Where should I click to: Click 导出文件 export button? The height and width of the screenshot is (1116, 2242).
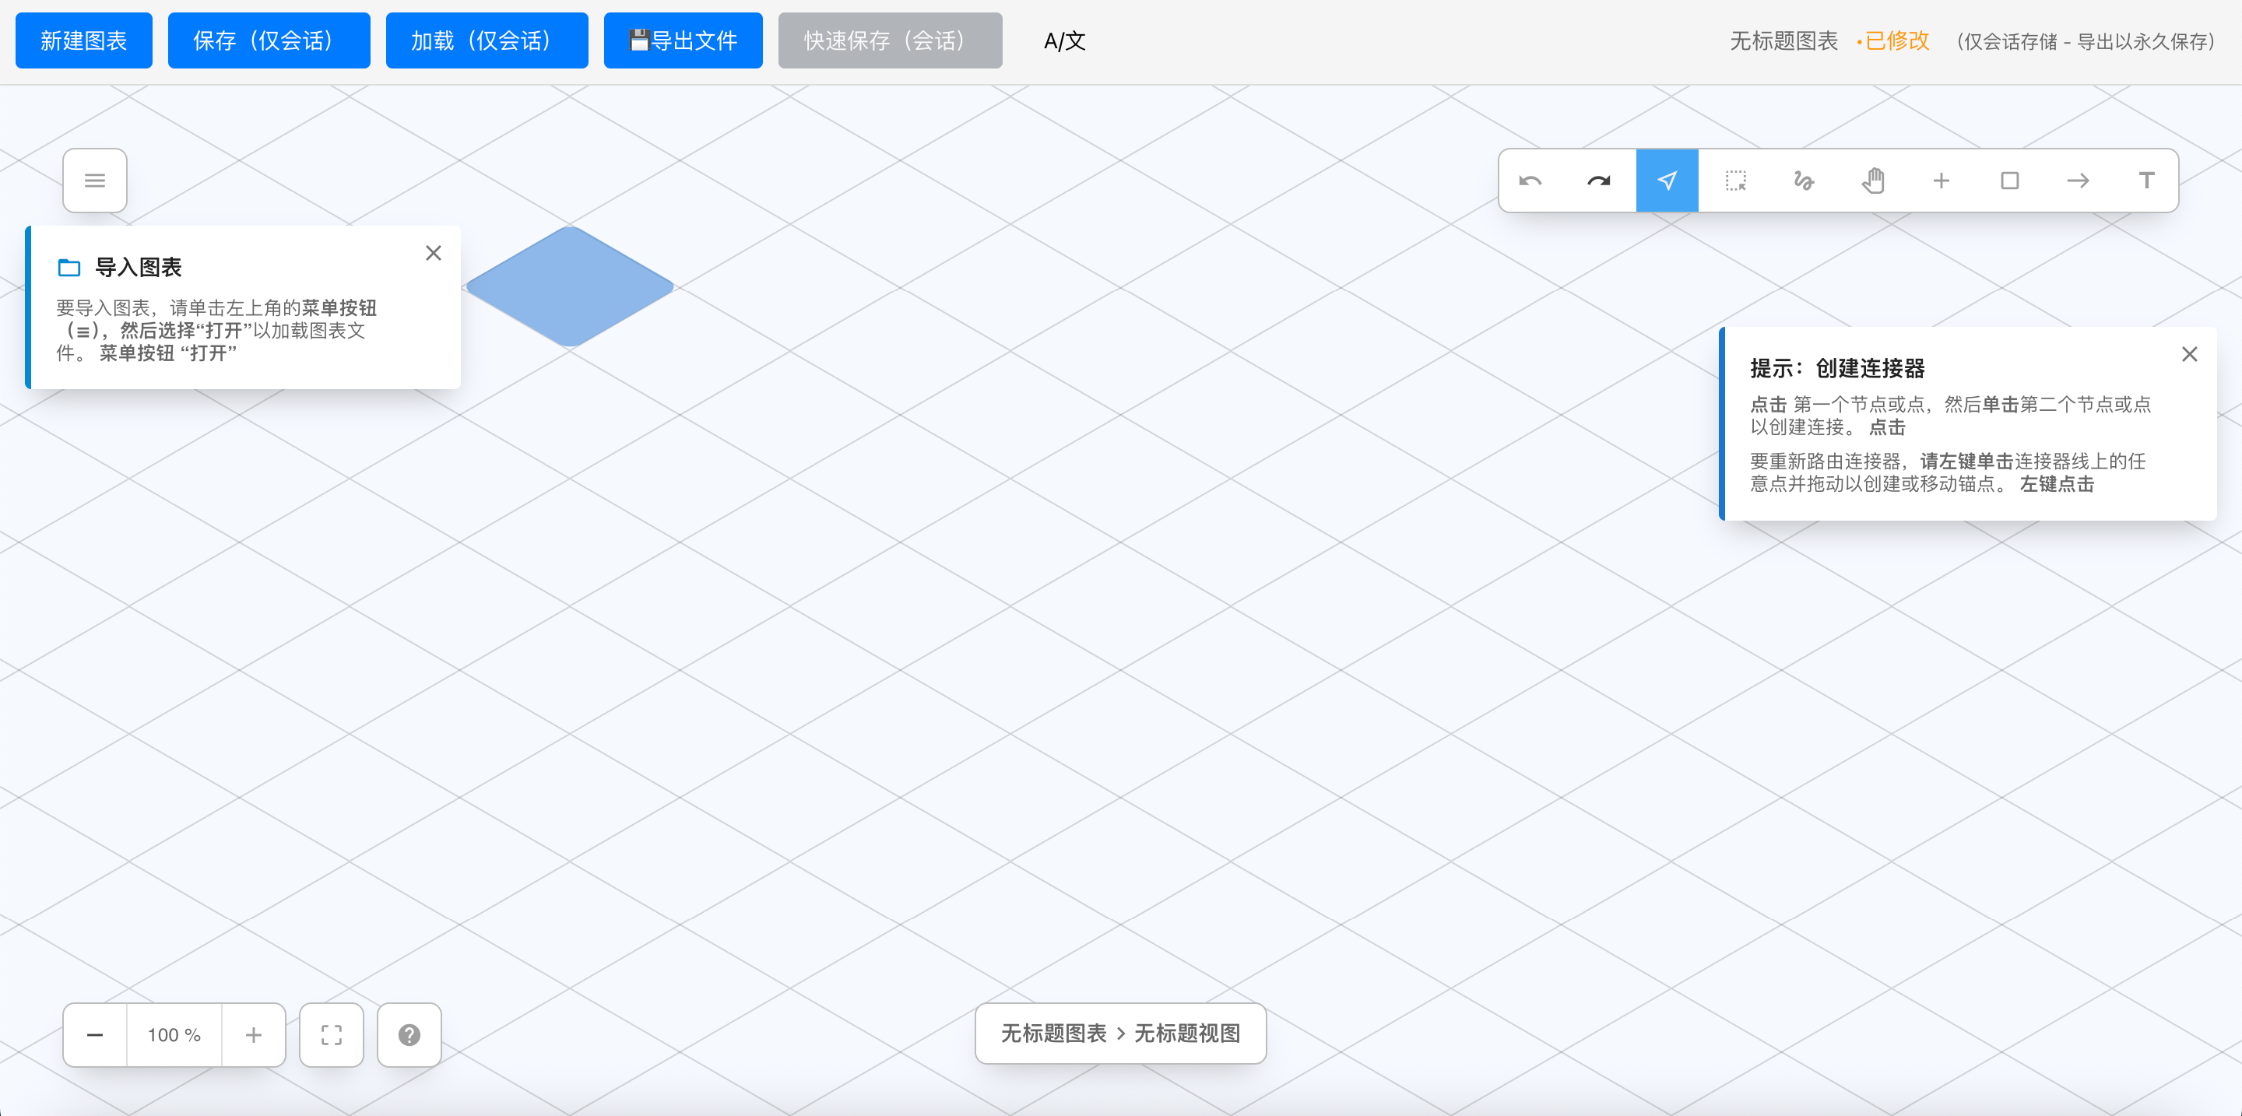683,41
